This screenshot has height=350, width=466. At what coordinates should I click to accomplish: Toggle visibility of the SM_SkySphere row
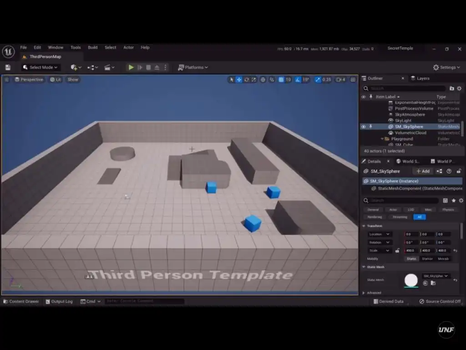363,127
